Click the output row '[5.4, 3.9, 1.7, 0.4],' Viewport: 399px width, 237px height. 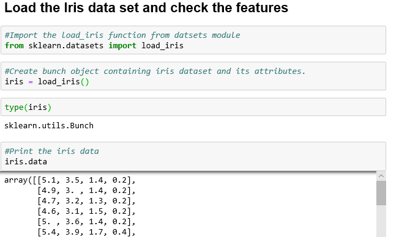click(x=86, y=232)
